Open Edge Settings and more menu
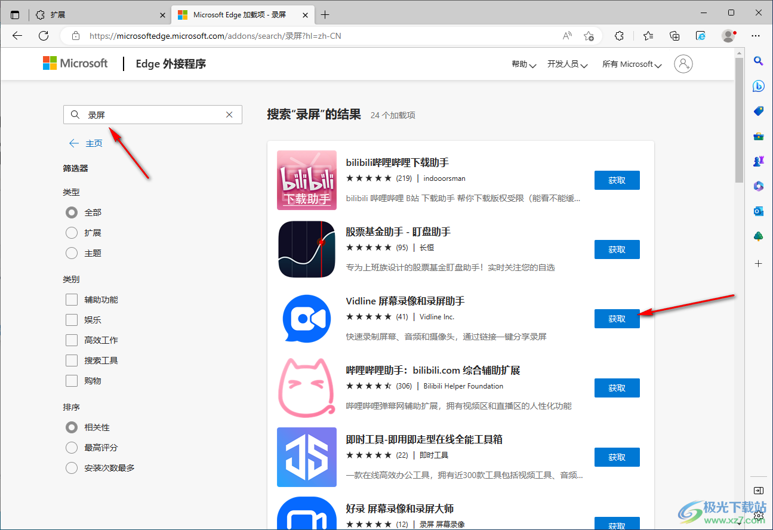The width and height of the screenshot is (773, 530). [x=756, y=36]
